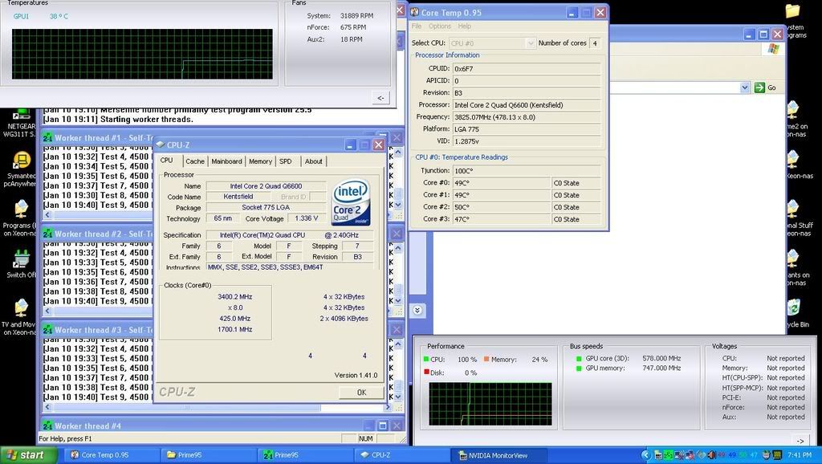822x464 pixels.
Task: Launch Symantec pcAnywhere desktop icon
Action: [x=20, y=169]
